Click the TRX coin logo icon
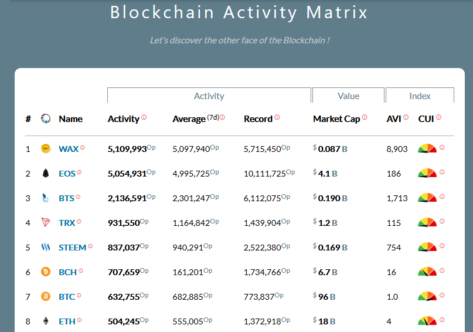This screenshot has width=473, height=332. click(46, 222)
